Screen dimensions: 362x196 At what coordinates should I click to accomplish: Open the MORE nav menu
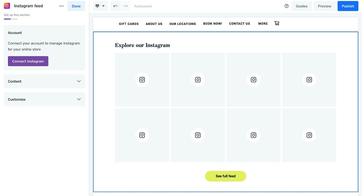[263, 23]
